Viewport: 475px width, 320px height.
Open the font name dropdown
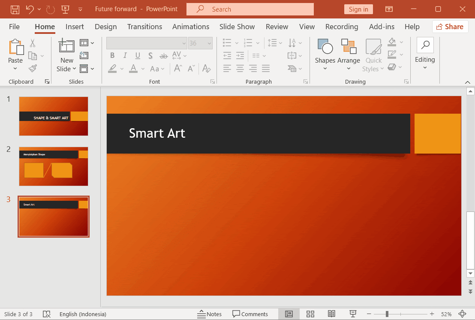(x=184, y=43)
